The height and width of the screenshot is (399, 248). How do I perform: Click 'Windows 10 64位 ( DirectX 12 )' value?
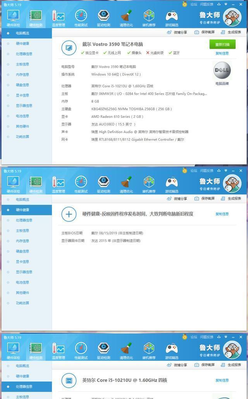tap(116, 74)
